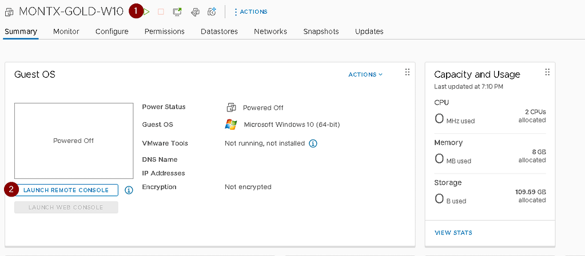Click the drag handle on Guest OS card
This screenshot has height=256, width=585.
pyautogui.click(x=407, y=72)
